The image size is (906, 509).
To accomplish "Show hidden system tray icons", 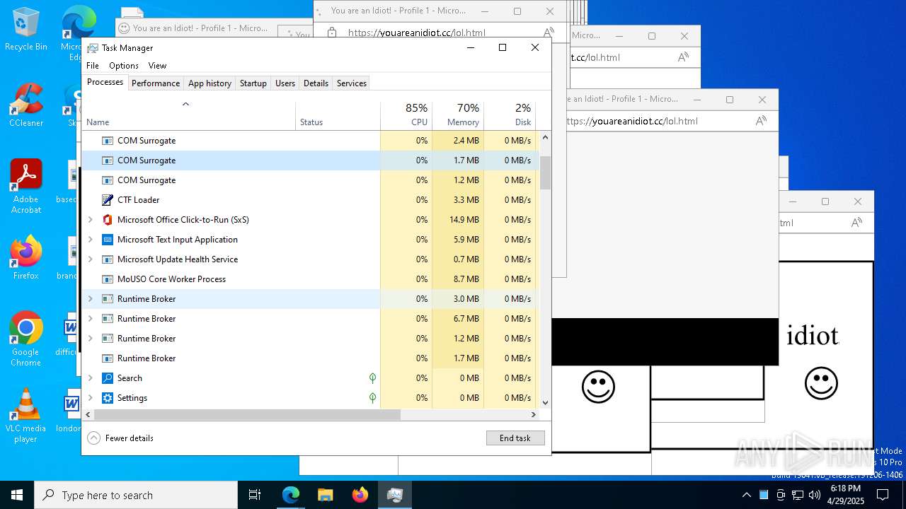I will [x=746, y=495].
